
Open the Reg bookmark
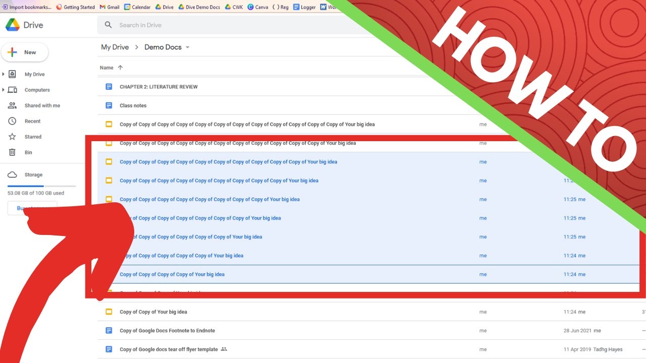(281, 7)
